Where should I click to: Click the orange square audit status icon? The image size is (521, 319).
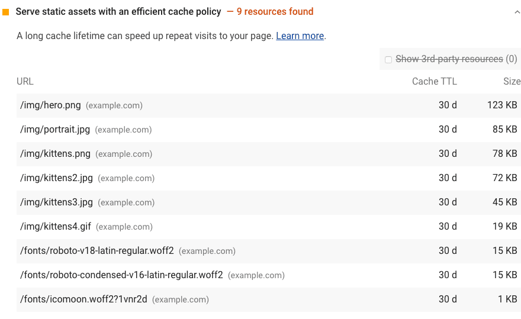[6, 12]
